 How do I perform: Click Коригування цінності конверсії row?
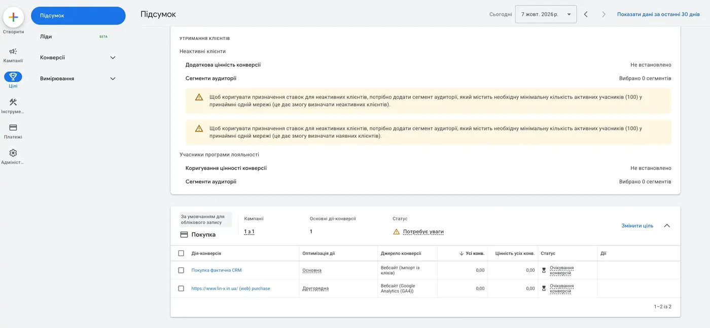click(x=428, y=168)
